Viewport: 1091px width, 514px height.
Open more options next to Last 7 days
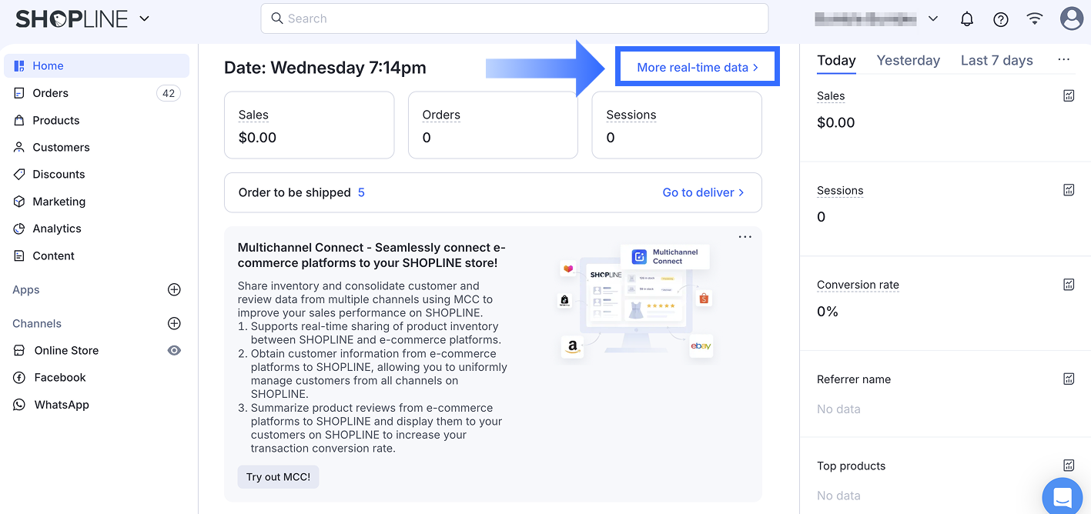click(x=1063, y=60)
